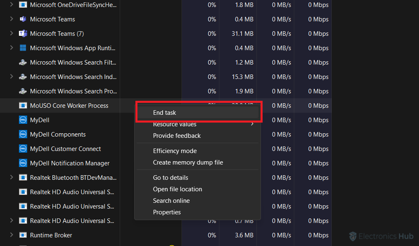Expand the Realtek Bluetooth BTDevMana... row

(12, 177)
